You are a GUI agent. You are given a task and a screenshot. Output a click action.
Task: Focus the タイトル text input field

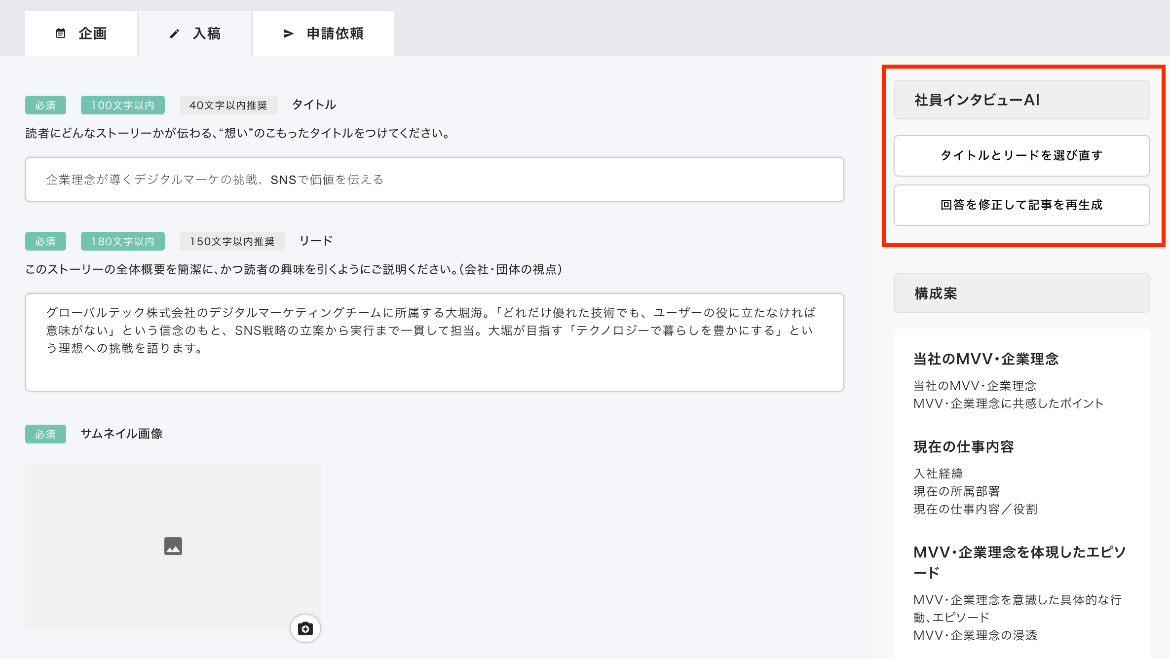pyautogui.click(x=434, y=180)
